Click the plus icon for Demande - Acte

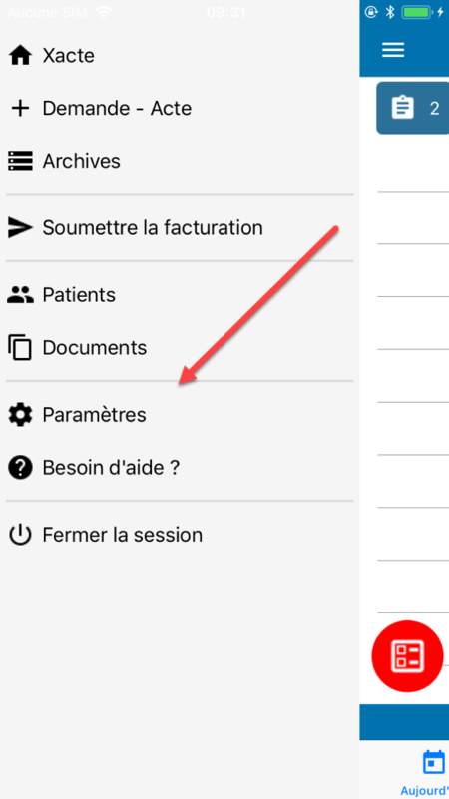click(20, 108)
